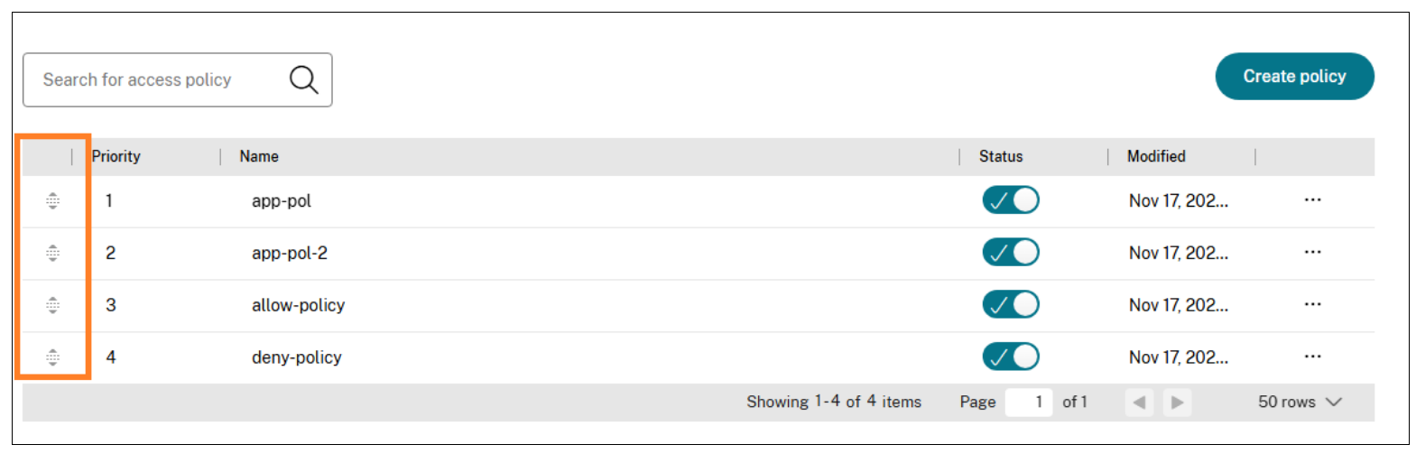This screenshot has width=1416, height=454.
Task: Go to the next page arrow
Action: click(x=1177, y=403)
